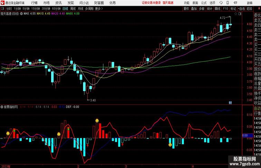The width and height of the screenshot is (261, 168).
Task: Open the 财富圈 menu
Action: 99,3
